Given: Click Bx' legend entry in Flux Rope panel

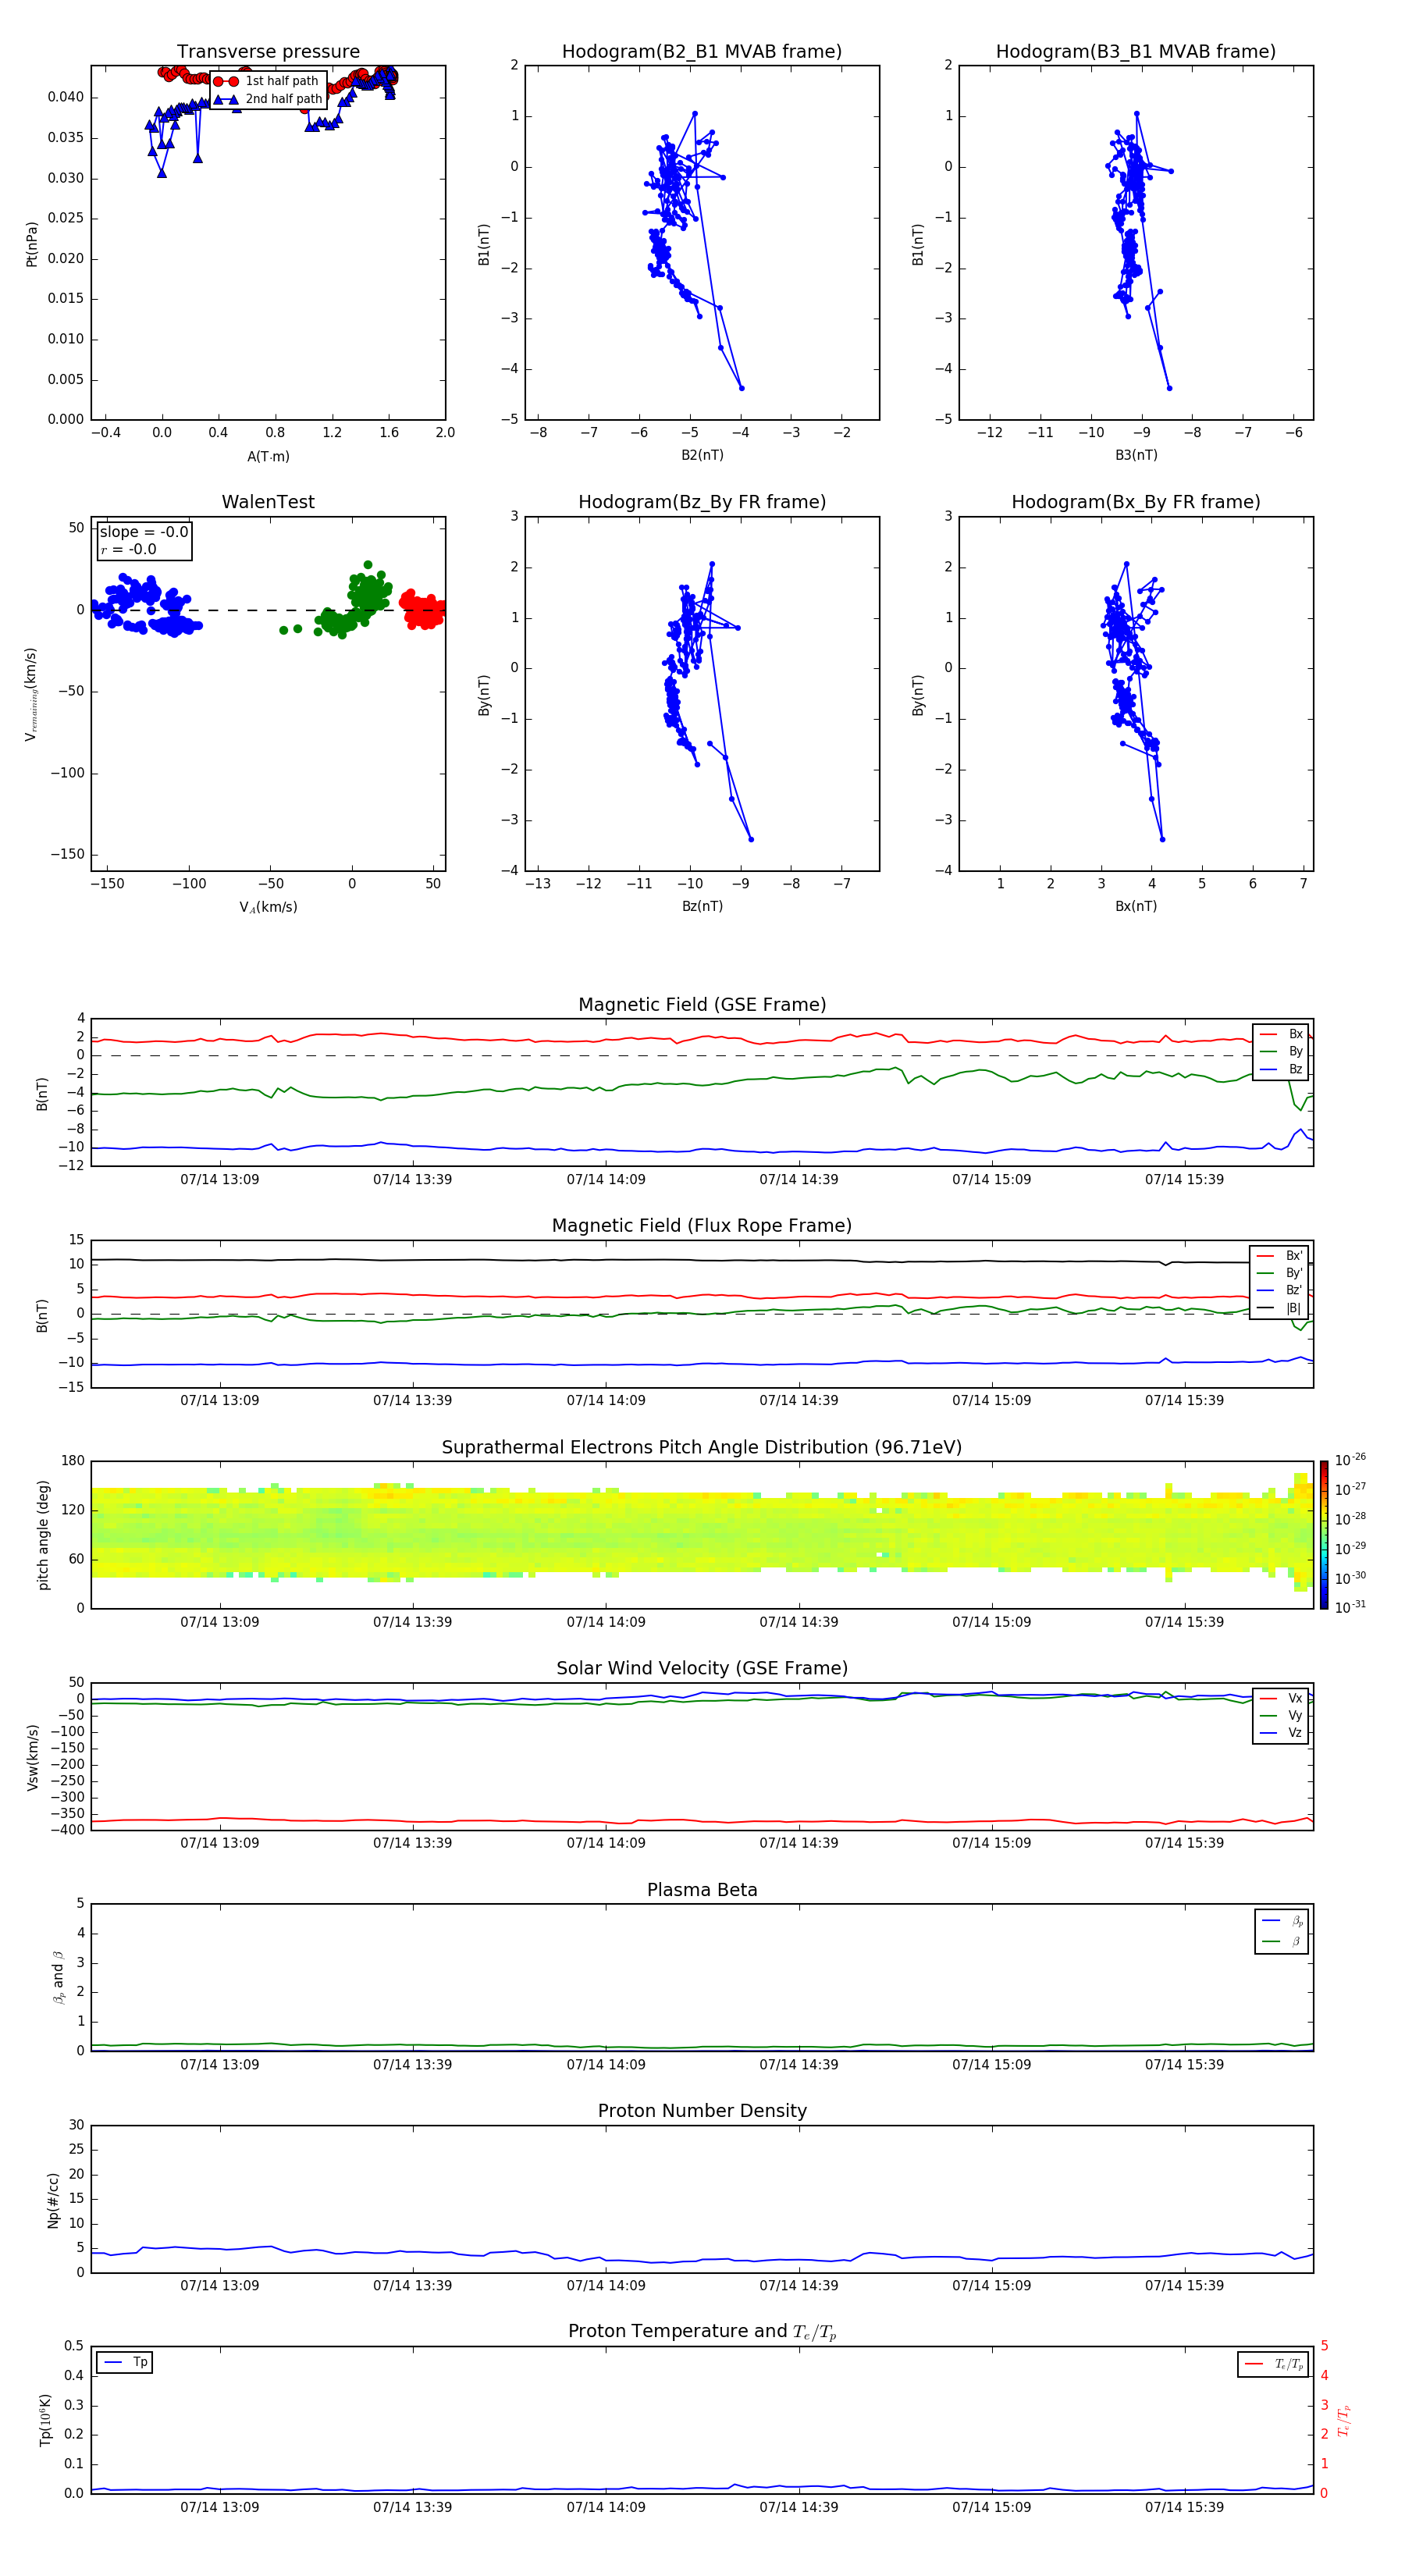Looking at the screenshot, I should pyautogui.click(x=1279, y=1256).
